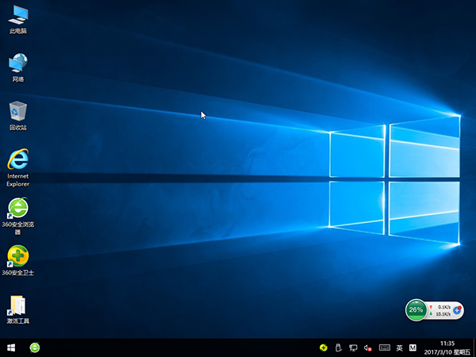476x357 pixels.
Task: Click the blue plus icon on speed widget
Action: [457, 310]
